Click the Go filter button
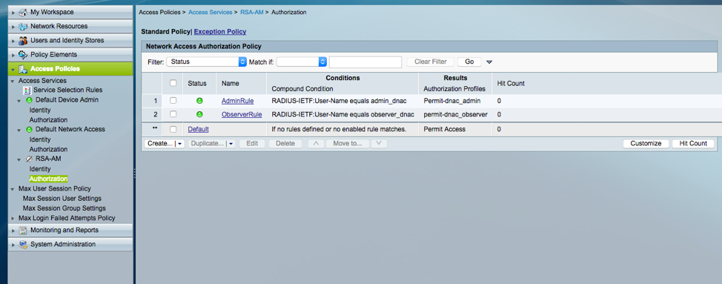The width and height of the screenshot is (722, 284). coord(469,62)
